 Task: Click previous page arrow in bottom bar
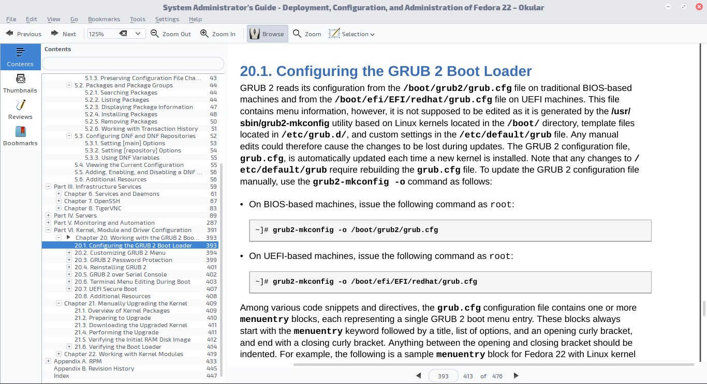point(419,376)
